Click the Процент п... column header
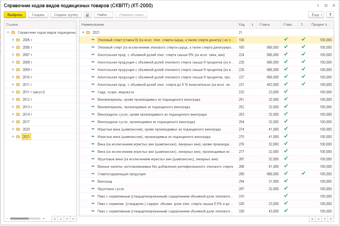 pos(321,24)
